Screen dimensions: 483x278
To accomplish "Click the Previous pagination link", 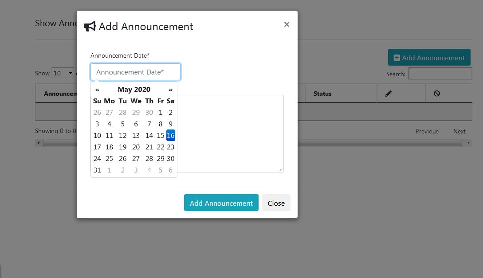I will point(426,131).
